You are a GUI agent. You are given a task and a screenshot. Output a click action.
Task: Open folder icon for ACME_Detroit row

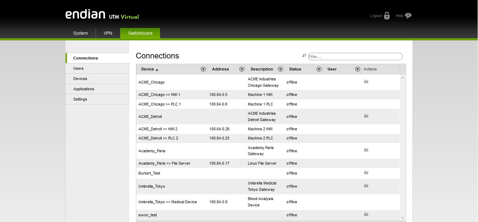366,116
